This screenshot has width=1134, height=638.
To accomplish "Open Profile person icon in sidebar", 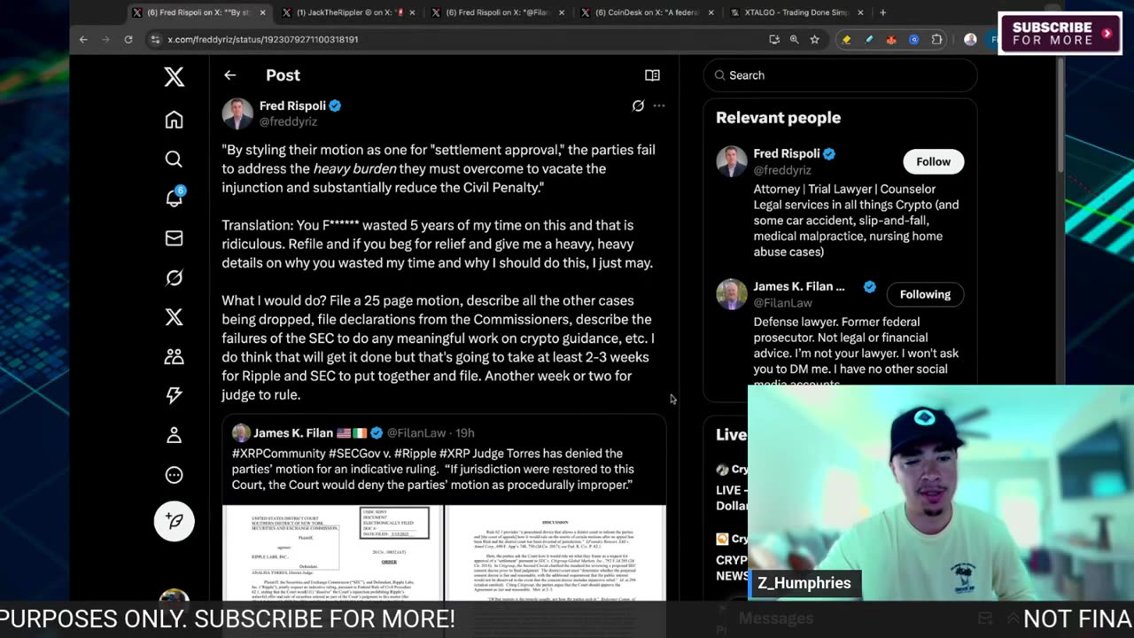I will pyautogui.click(x=174, y=435).
